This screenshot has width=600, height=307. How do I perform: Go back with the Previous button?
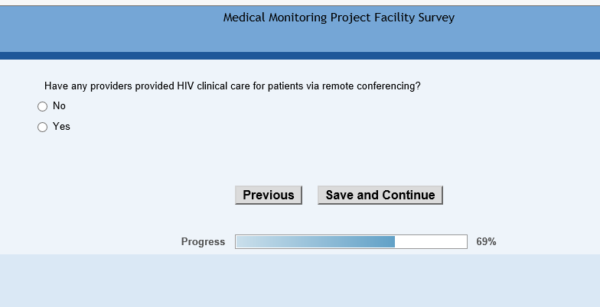click(x=269, y=196)
